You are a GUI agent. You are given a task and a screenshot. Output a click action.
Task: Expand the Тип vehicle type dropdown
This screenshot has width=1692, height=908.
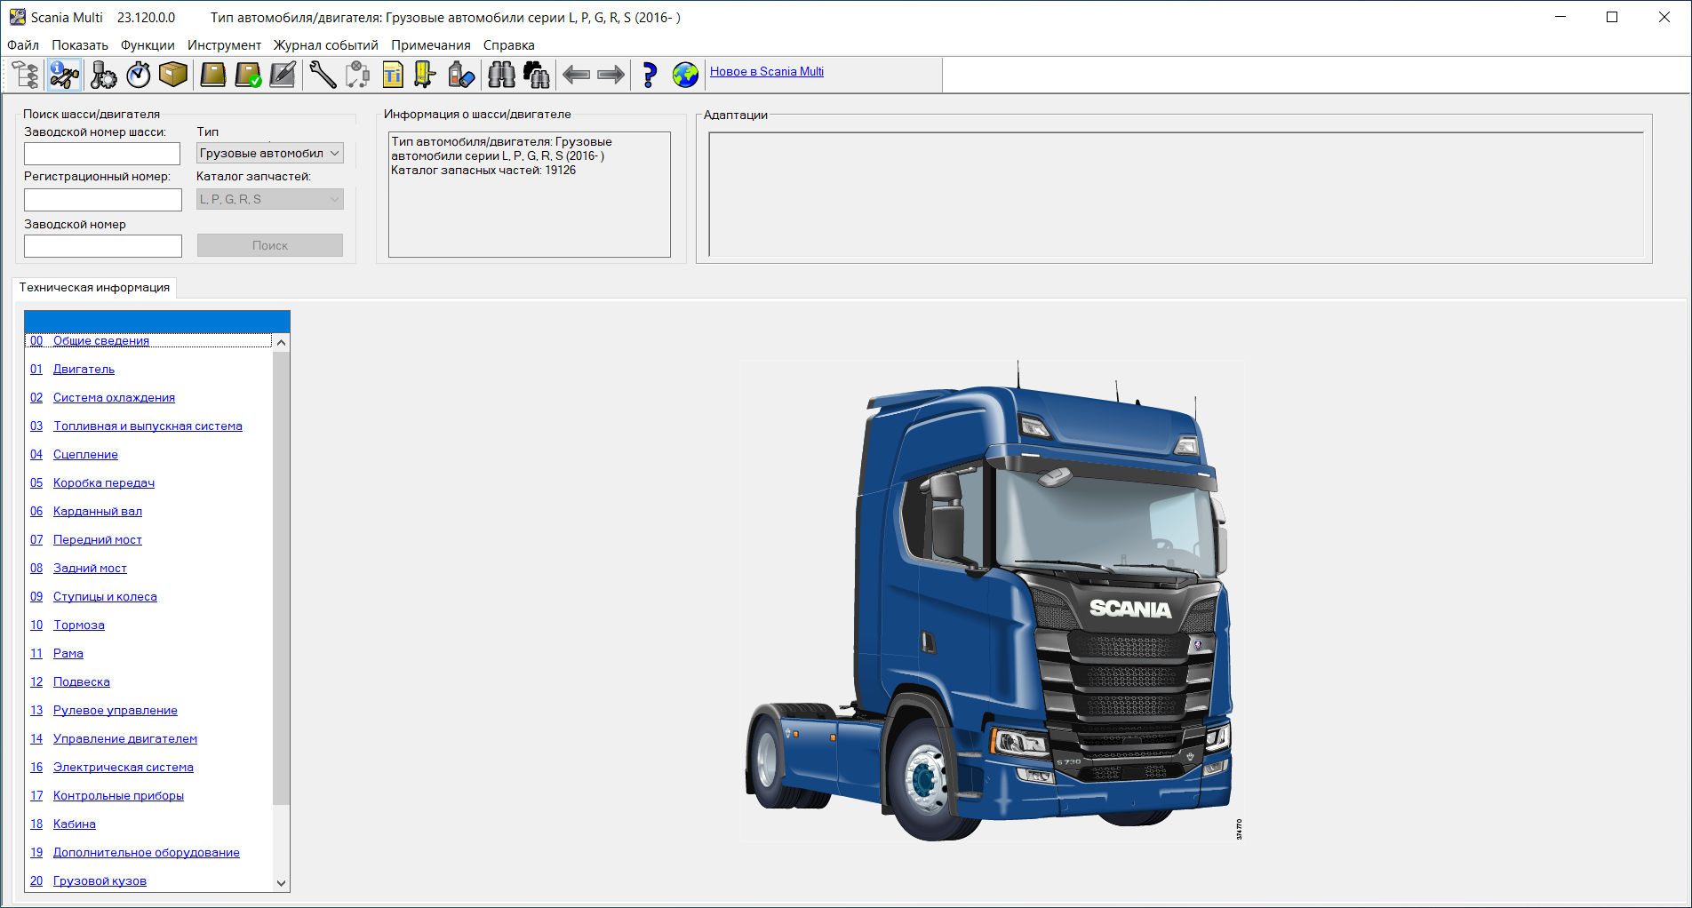[x=269, y=154]
